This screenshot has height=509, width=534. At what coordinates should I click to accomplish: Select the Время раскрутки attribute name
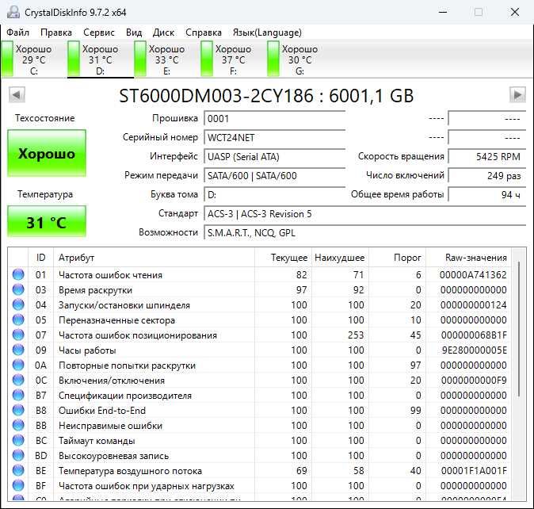click(95, 290)
